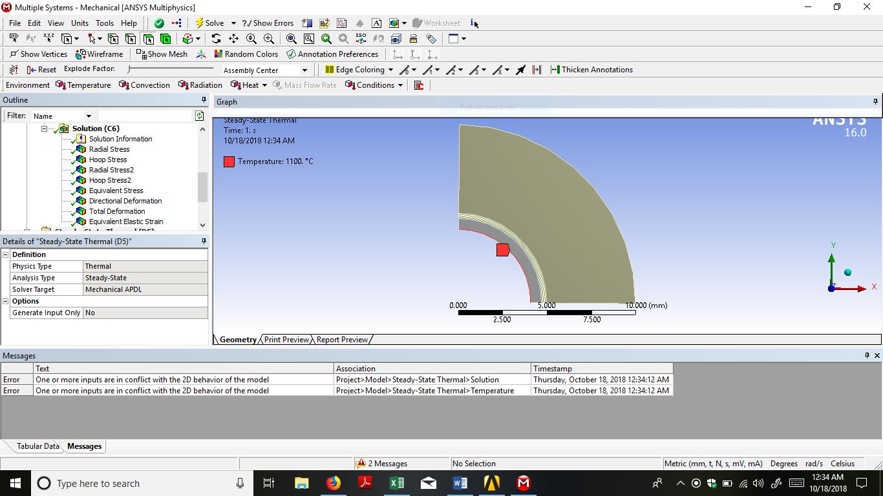Collapse the Definition section
Screen dimensions: 883x496
(6, 254)
